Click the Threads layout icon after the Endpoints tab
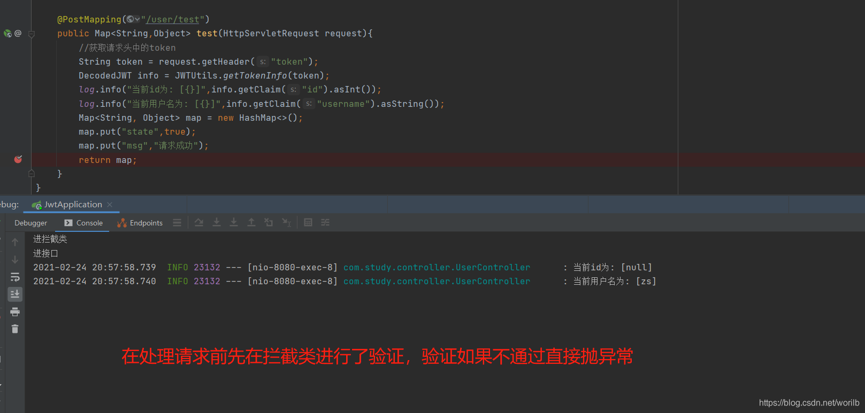This screenshot has height=413, width=865. (x=177, y=223)
